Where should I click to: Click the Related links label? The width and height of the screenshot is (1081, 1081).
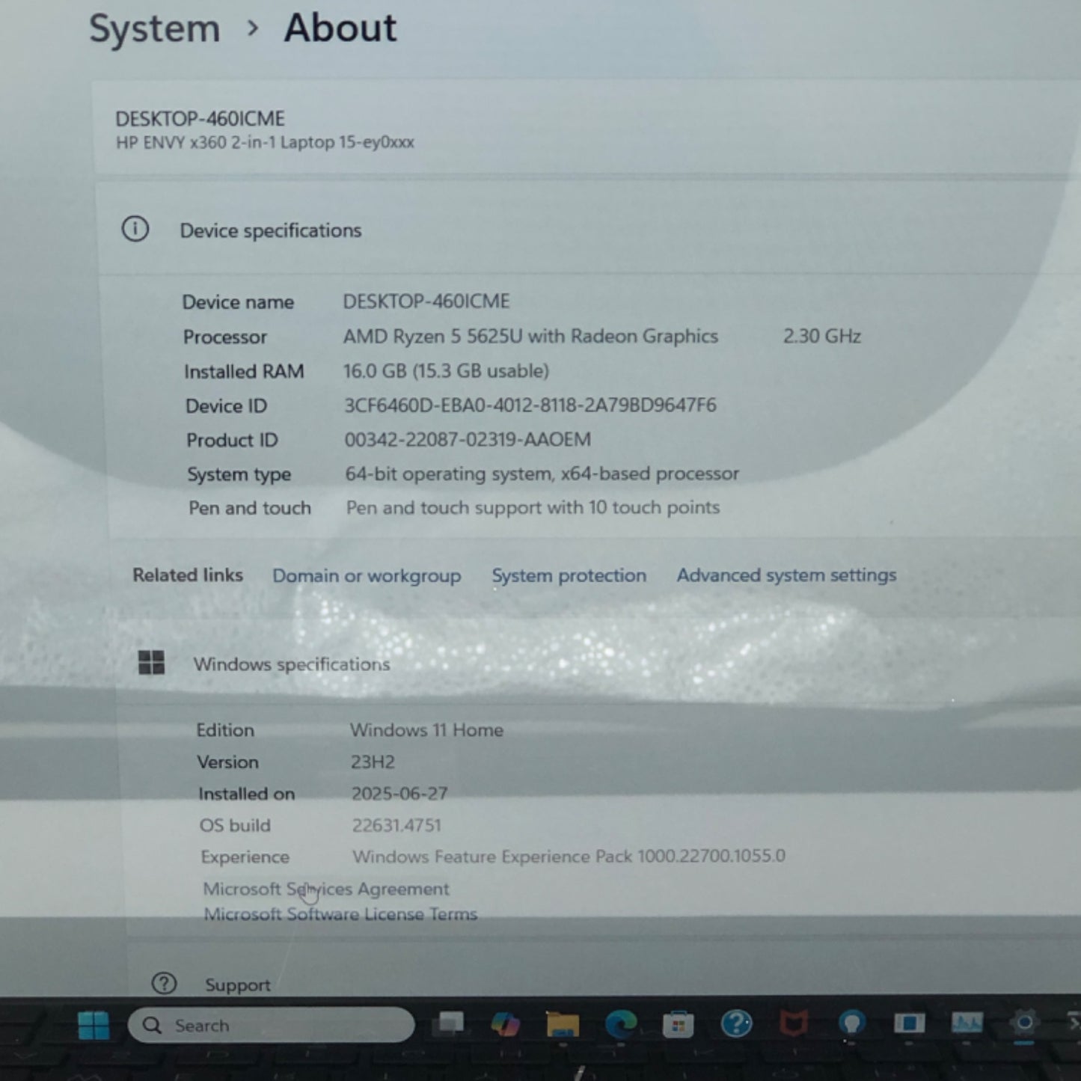pos(188,575)
